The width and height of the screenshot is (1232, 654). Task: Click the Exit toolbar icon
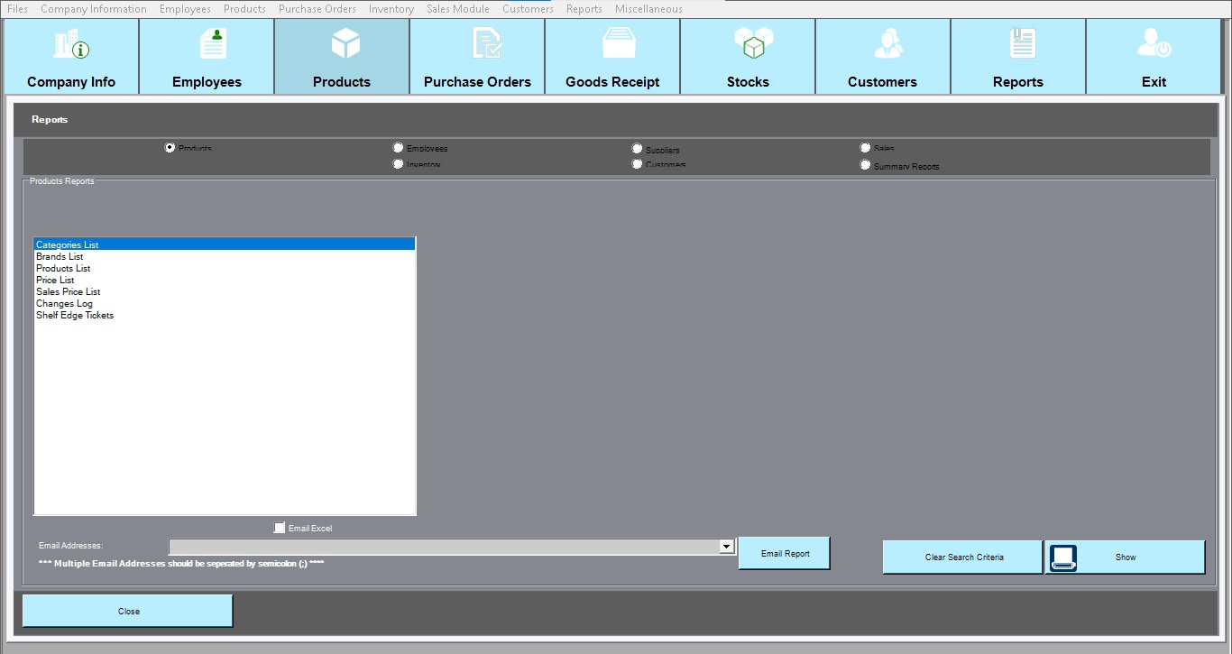1154,44
